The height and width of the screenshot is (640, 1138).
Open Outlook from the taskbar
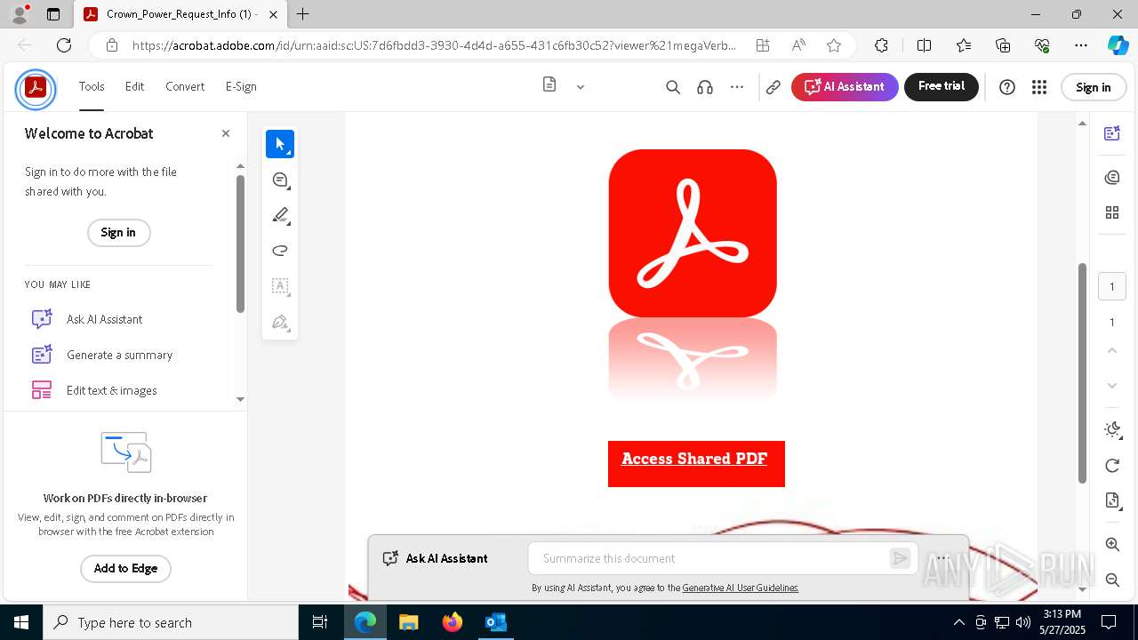click(x=495, y=622)
